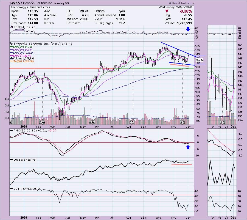
Task: Click the -6.9% annotation label on the price chart
Action: tap(199, 60)
